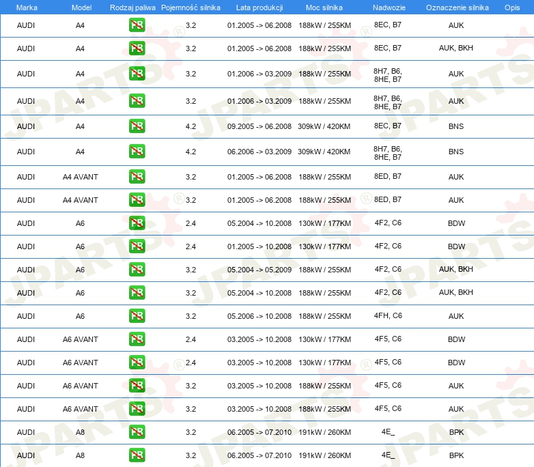Image resolution: width=534 pixels, height=467 pixels.
Task: Click A6 model cell in the 4FH, C6 row
Action: pyautogui.click(x=80, y=316)
